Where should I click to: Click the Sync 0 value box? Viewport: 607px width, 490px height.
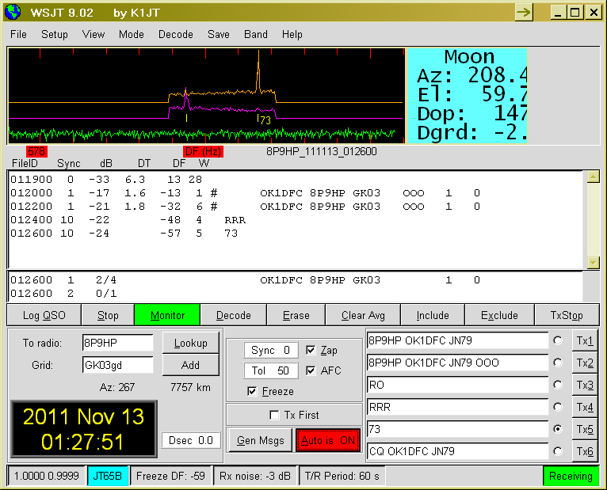[270, 350]
